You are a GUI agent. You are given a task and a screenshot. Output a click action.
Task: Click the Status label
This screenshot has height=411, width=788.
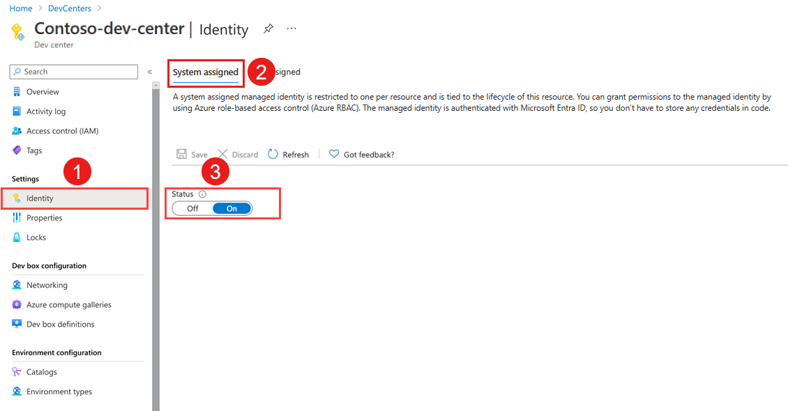[183, 194]
